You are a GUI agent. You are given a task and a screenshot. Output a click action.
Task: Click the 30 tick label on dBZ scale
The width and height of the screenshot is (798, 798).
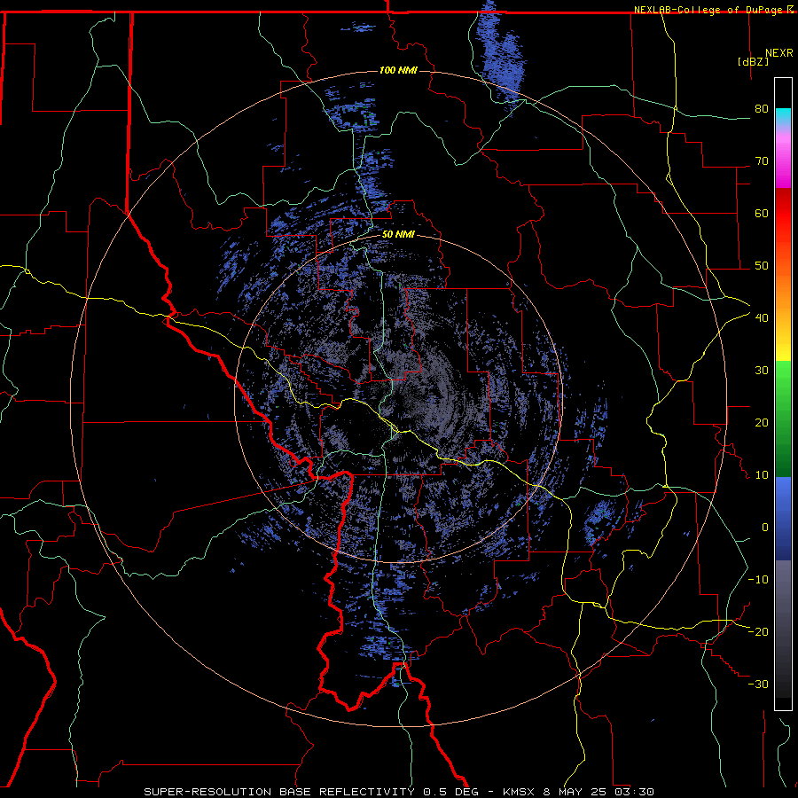pyautogui.click(x=762, y=370)
